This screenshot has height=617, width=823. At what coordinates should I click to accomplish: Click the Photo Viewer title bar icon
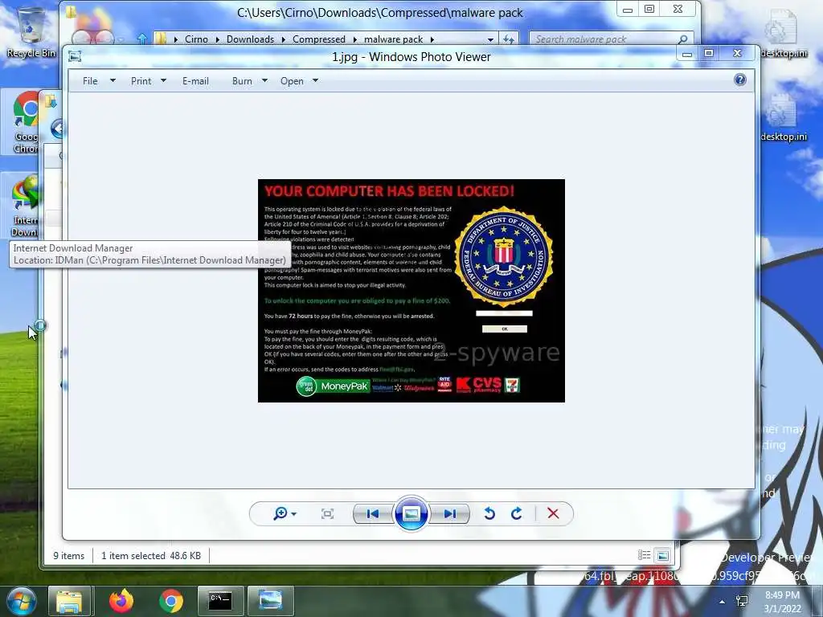75,56
